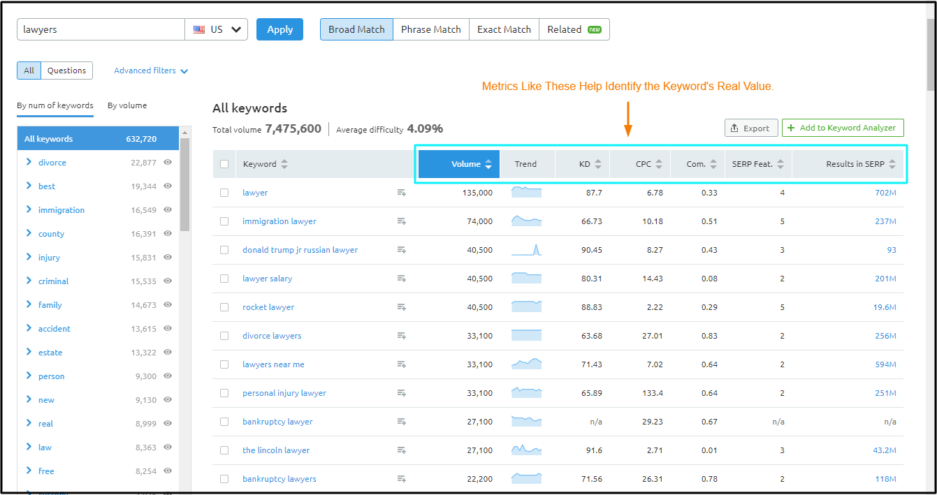Select the By num of keywords tab
The height and width of the screenshot is (495, 937).
[55, 105]
